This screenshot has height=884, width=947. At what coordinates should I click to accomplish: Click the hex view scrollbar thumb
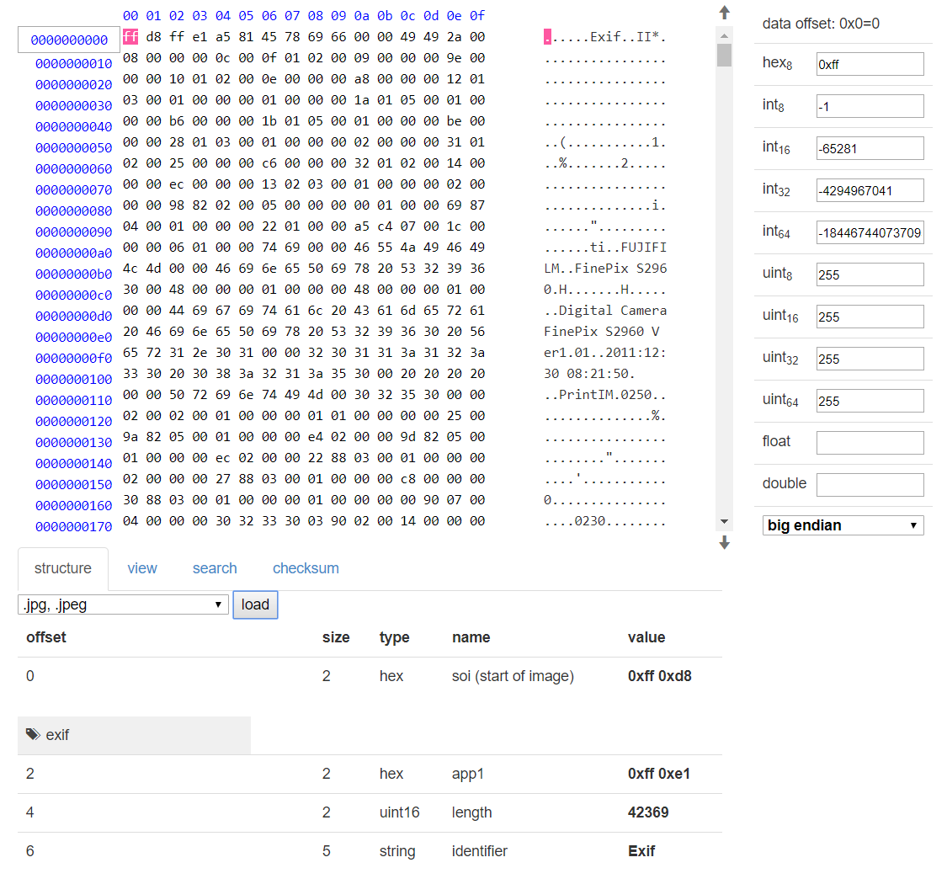pyautogui.click(x=724, y=55)
